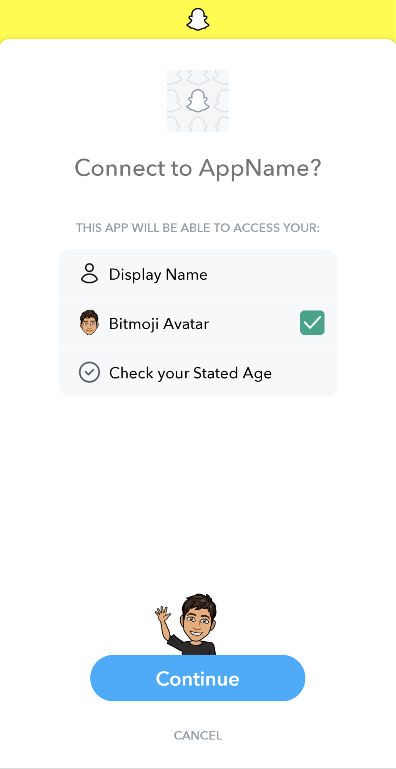The image size is (396, 769).
Task: Tap the word AppName in the heading
Action: coord(253,168)
